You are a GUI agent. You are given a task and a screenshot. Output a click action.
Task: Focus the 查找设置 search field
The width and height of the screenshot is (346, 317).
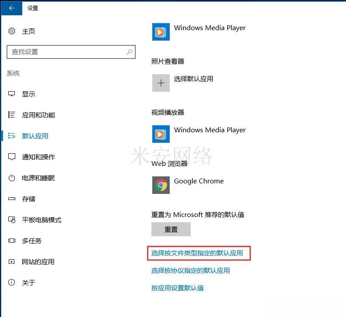(71, 52)
